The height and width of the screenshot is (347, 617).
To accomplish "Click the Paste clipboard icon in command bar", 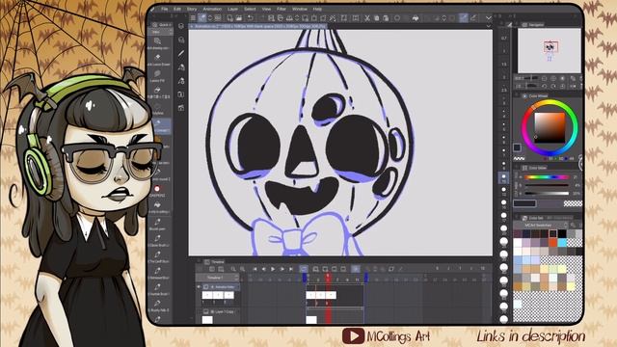I will pyautogui.click(x=386, y=18).
